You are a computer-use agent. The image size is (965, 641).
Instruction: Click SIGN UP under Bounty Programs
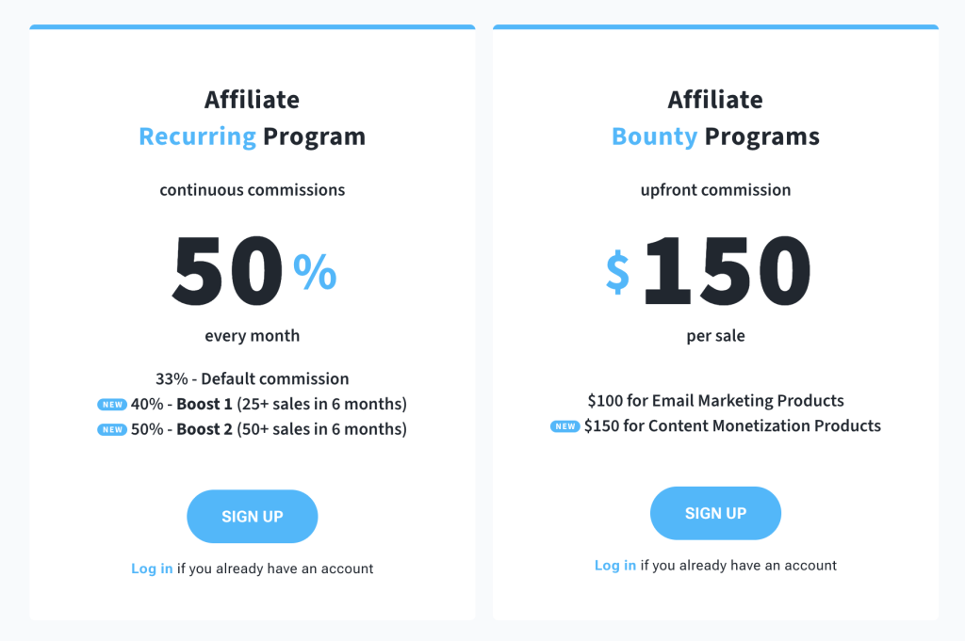click(716, 513)
